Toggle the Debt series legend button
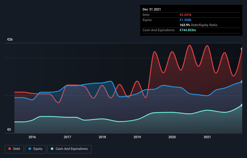The image size is (247, 158). click(14, 149)
